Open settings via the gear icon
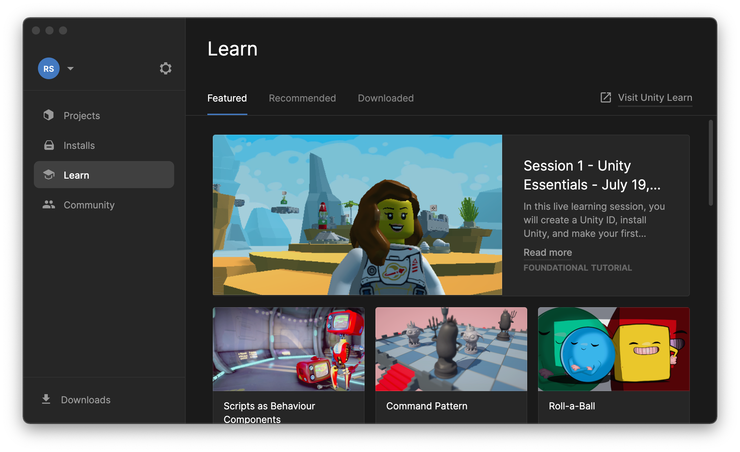This screenshot has height=452, width=740. pyautogui.click(x=165, y=69)
